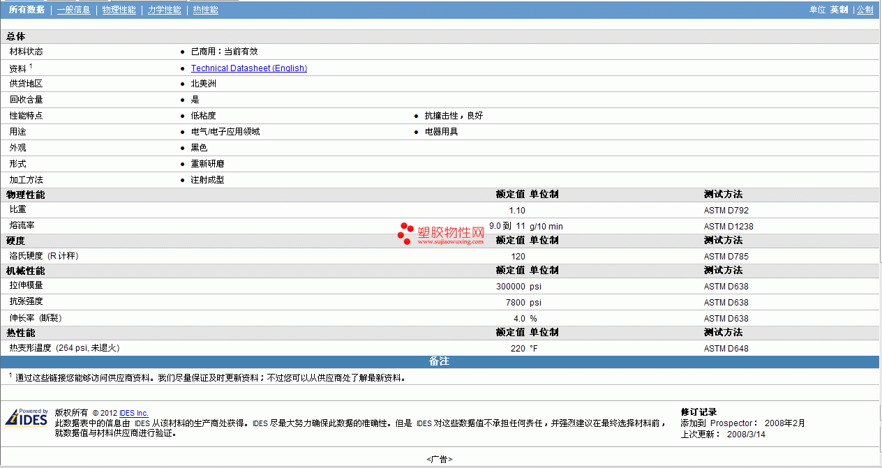Click ASTM D785 test method
This screenshot has height=468, width=882.
(x=726, y=257)
